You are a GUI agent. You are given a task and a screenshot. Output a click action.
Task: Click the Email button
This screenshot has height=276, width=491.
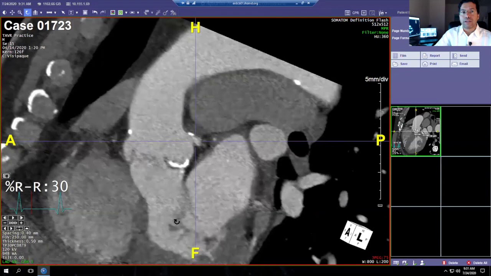coord(465,64)
